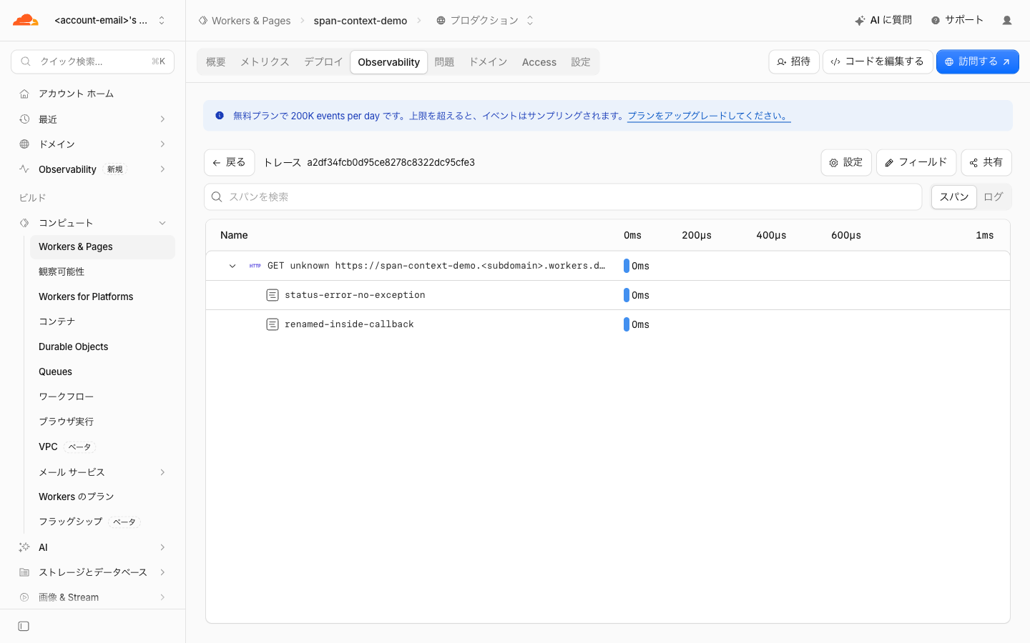
Task: Click the log icon beside status-error-no-exception
Action: point(272,295)
